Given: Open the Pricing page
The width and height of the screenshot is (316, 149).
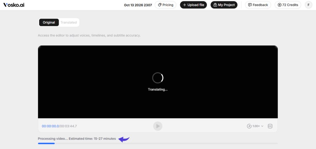Looking at the screenshot, I should [x=165, y=5].
